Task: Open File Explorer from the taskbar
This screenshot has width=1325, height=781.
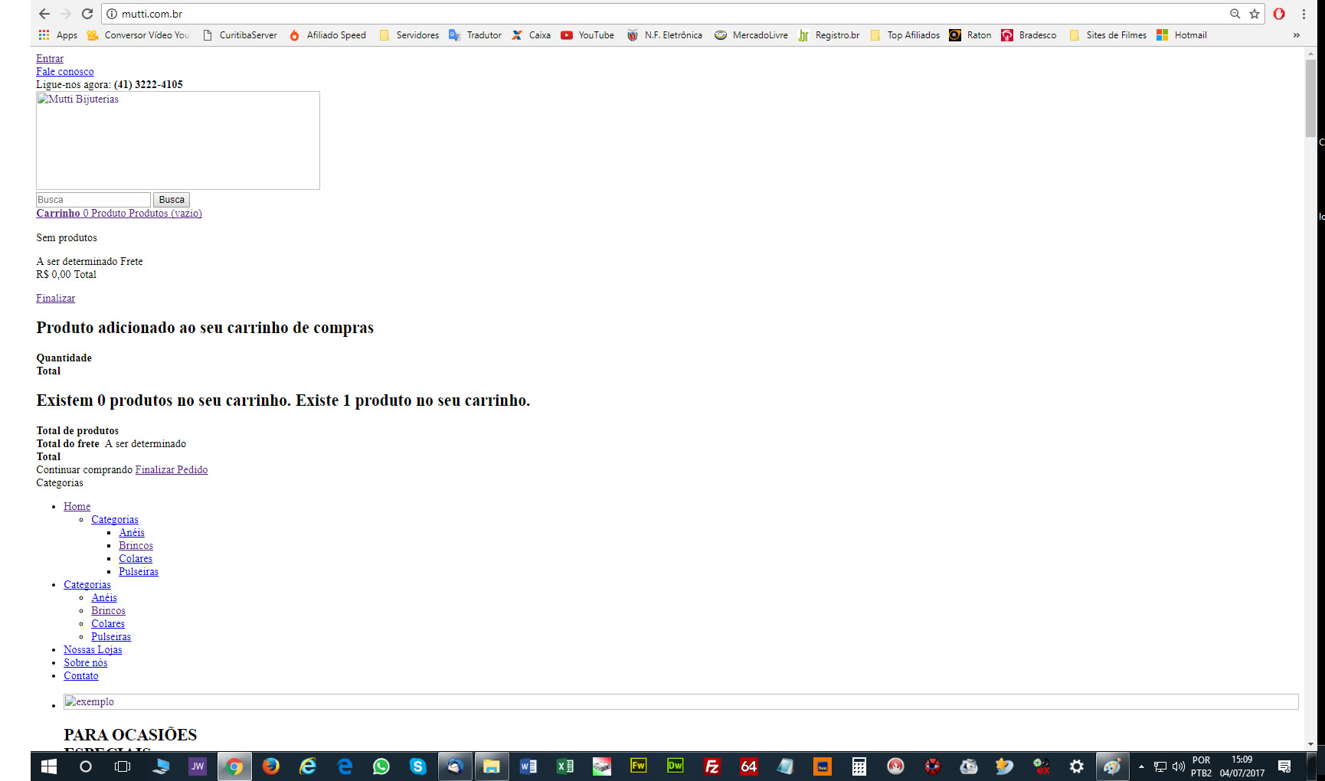Action: (x=492, y=766)
